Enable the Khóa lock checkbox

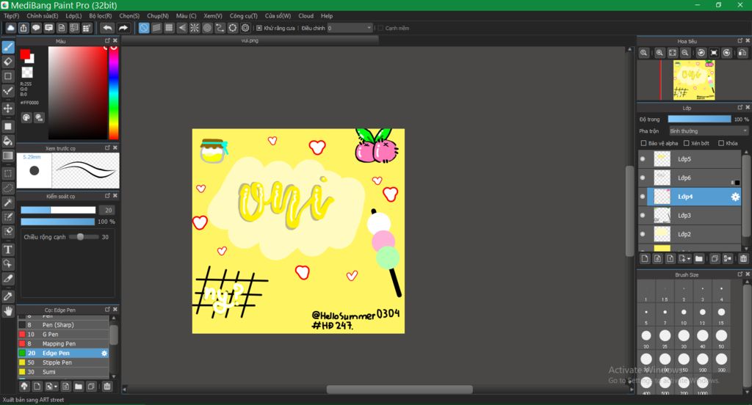point(721,143)
